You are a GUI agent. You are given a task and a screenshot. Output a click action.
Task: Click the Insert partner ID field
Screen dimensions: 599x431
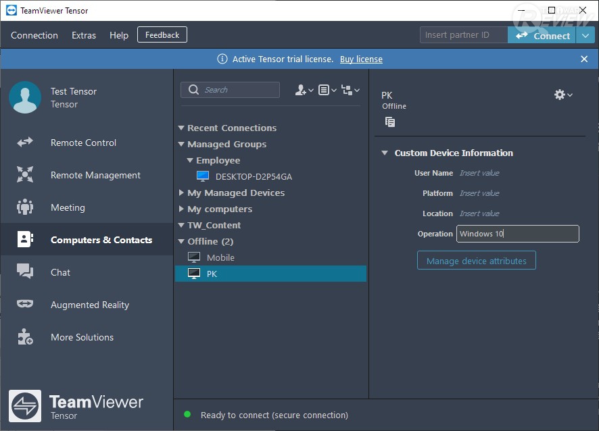coord(463,35)
